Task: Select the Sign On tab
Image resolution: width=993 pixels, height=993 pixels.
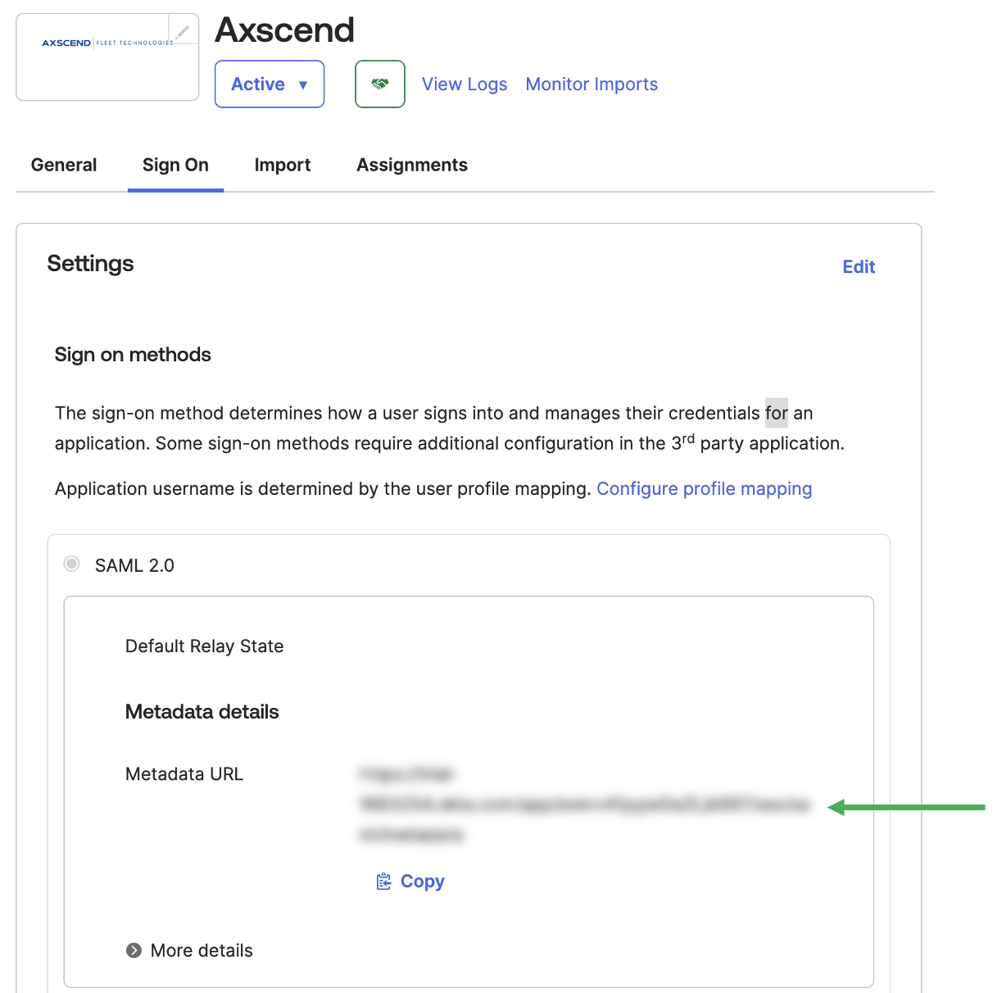Action: tap(175, 165)
